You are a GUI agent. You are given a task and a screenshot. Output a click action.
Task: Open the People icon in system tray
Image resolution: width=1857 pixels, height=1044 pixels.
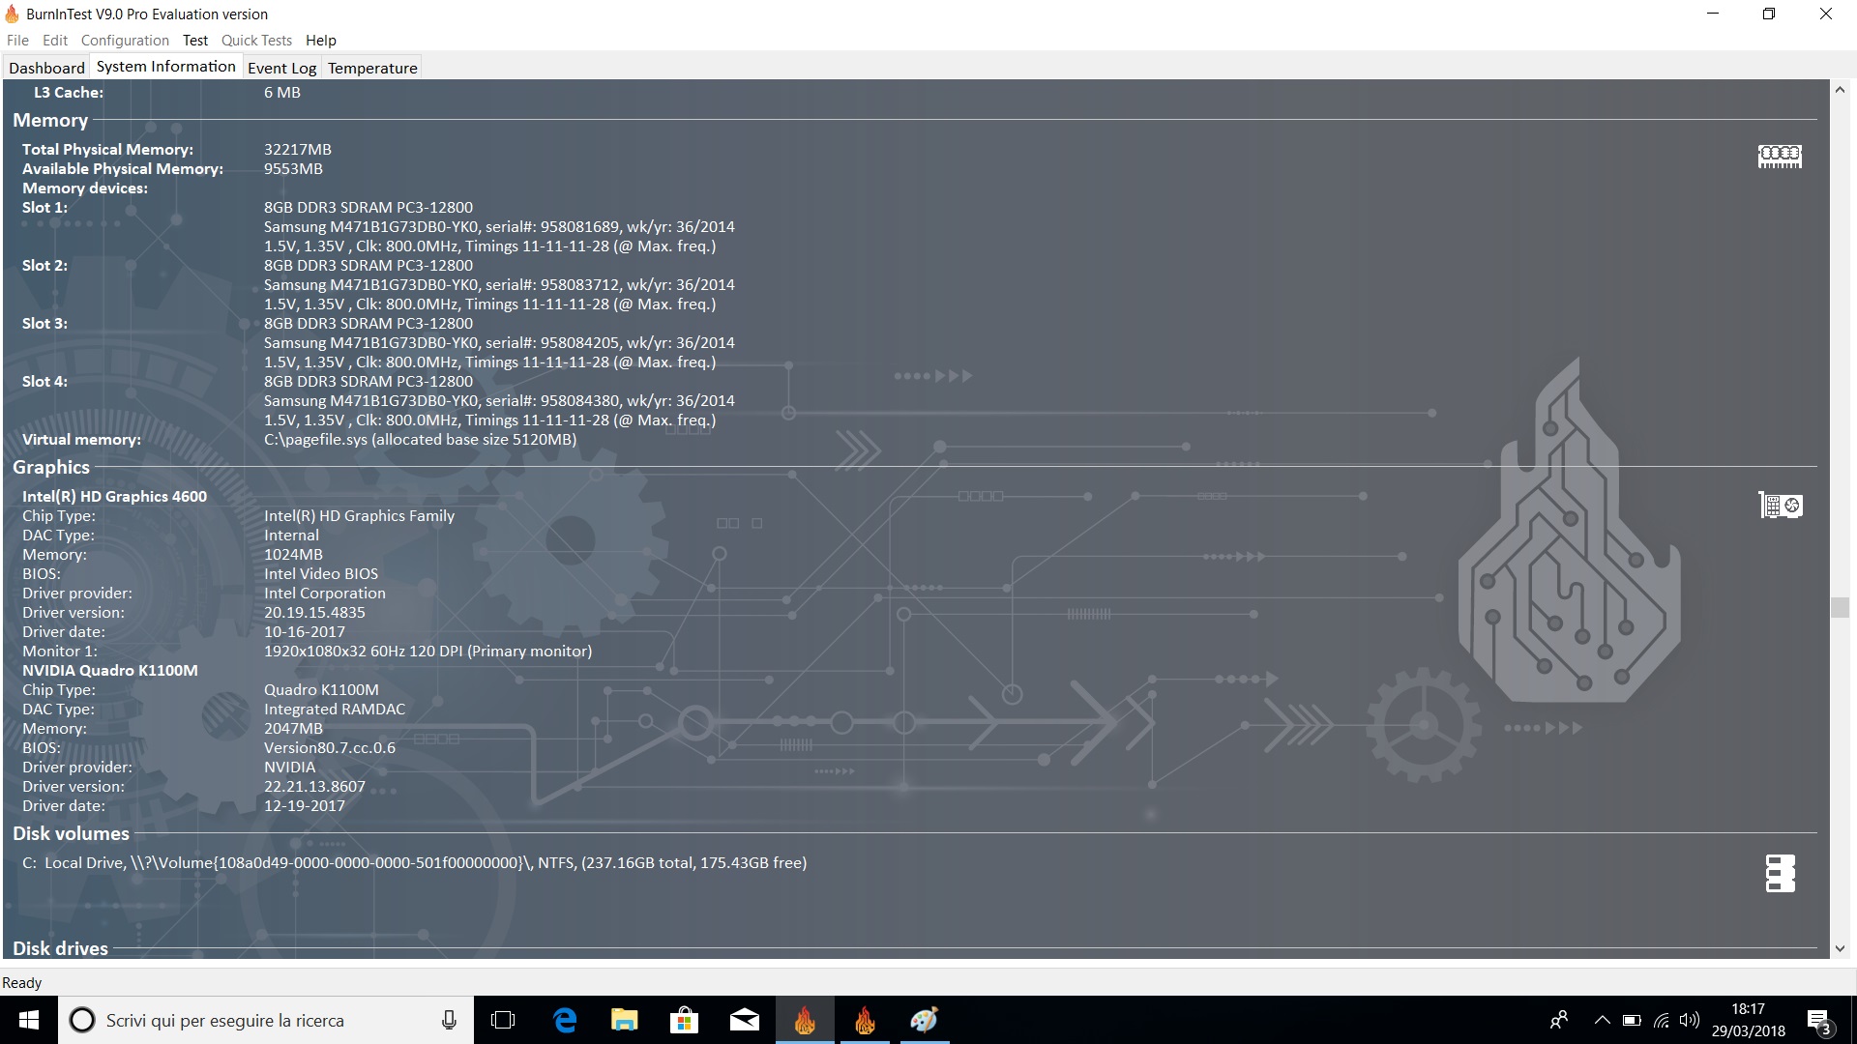pyautogui.click(x=1559, y=1020)
